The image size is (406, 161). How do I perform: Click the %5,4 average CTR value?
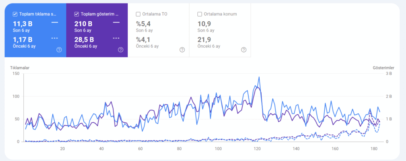[x=143, y=24]
